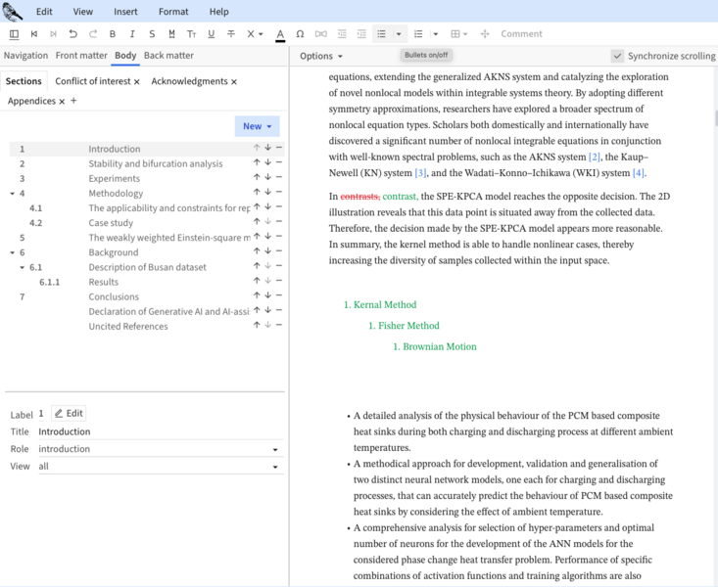Image resolution: width=718 pixels, height=587 pixels.
Task: Underline the selected text
Action: tap(212, 34)
